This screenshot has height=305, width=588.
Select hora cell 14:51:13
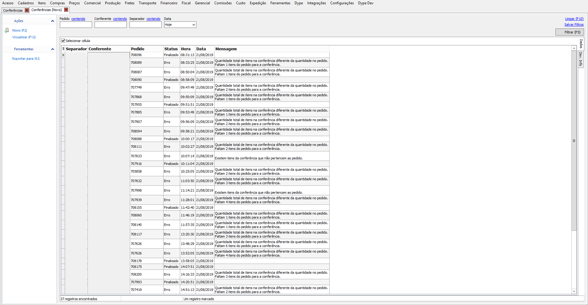click(x=188, y=290)
